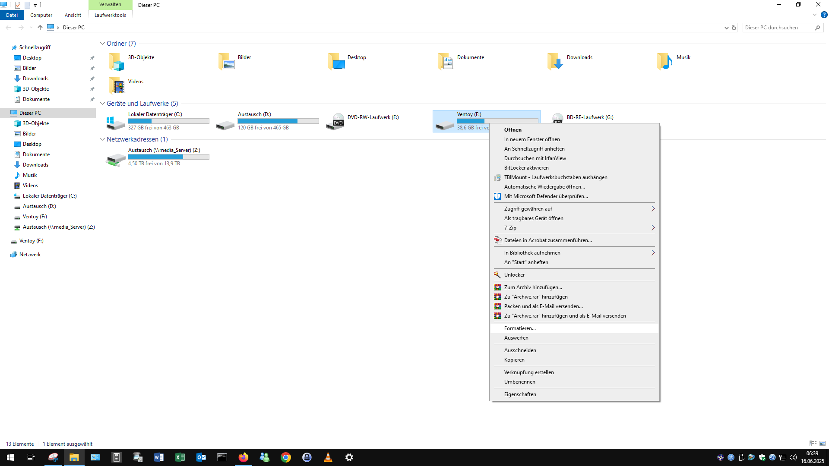Collapse the Ordner (7) group
This screenshot has width=829, height=466.
click(x=102, y=44)
